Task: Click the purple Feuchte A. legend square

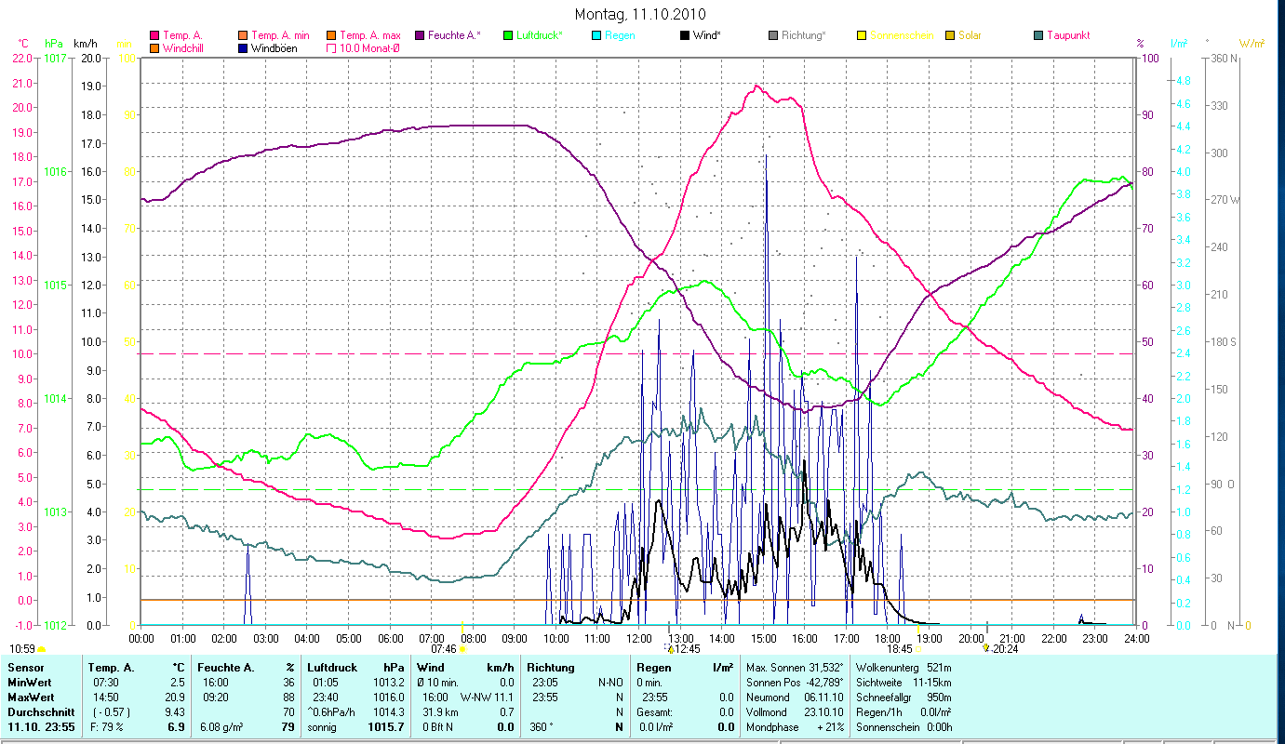Action: click(x=418, y=35)
